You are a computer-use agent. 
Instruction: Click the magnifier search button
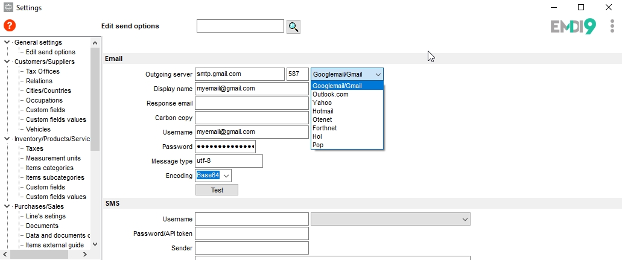coord(293,27)
